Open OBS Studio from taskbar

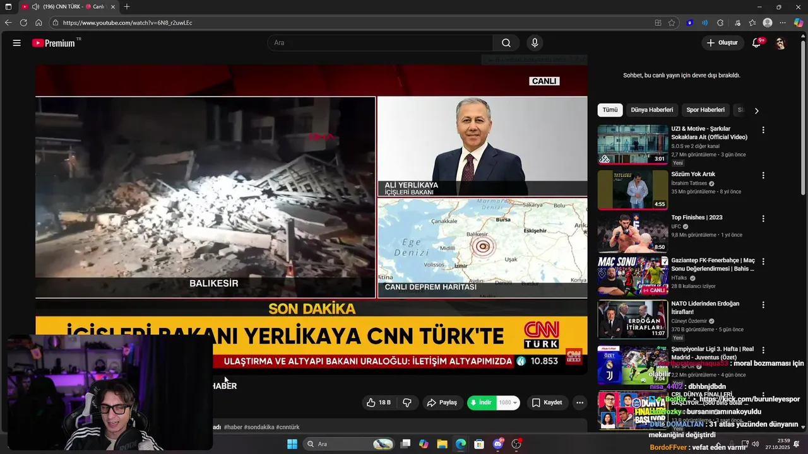(x=516, y=444)
